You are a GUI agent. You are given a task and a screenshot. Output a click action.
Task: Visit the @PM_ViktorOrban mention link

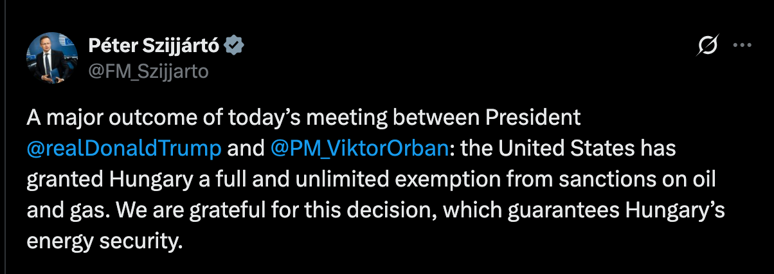tap(359, 148)
